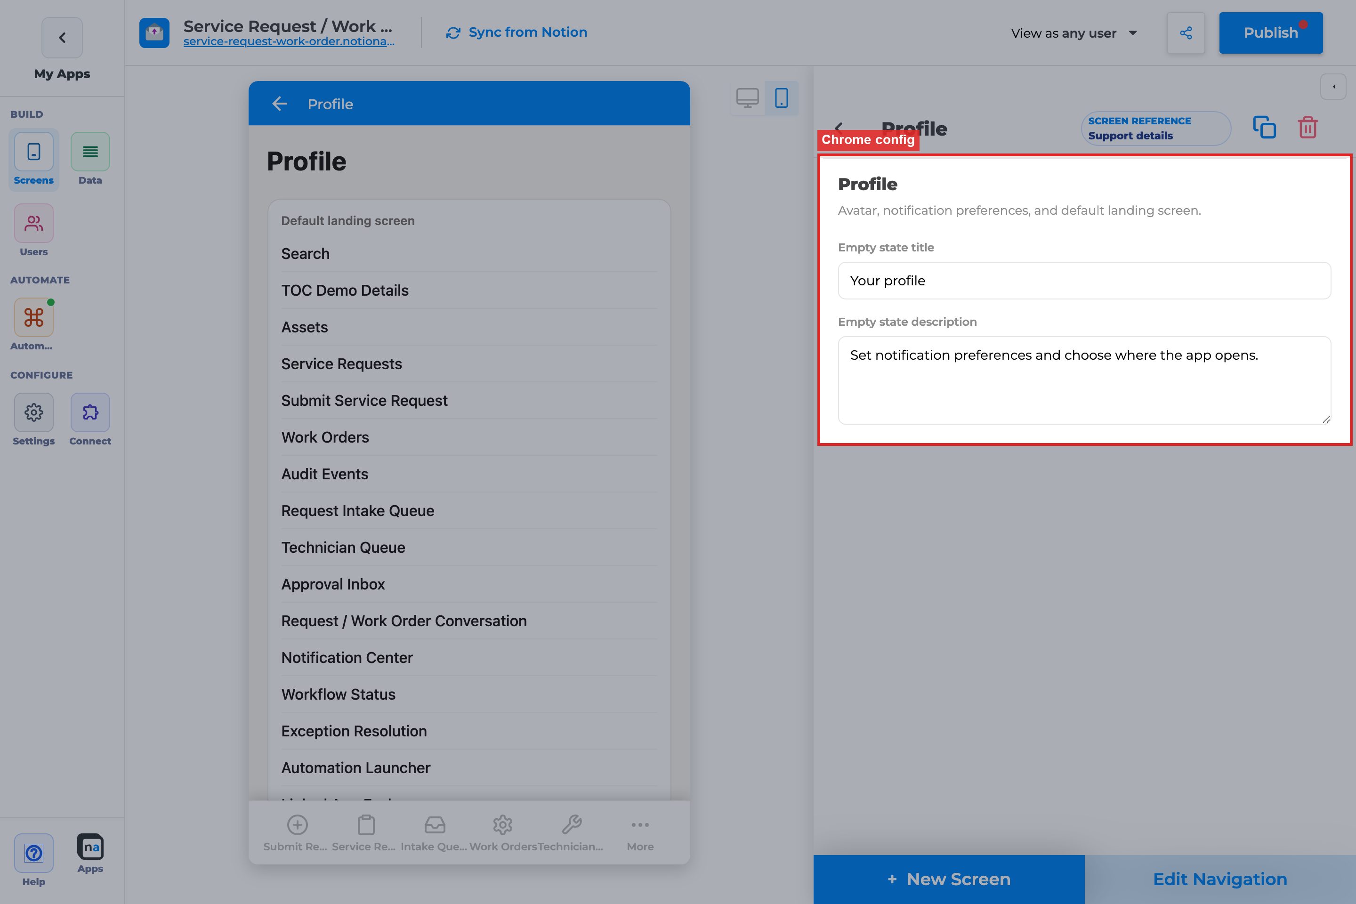1356x904 pixels.
Task: Select Search as default landing screen
Action: point(469,254)
